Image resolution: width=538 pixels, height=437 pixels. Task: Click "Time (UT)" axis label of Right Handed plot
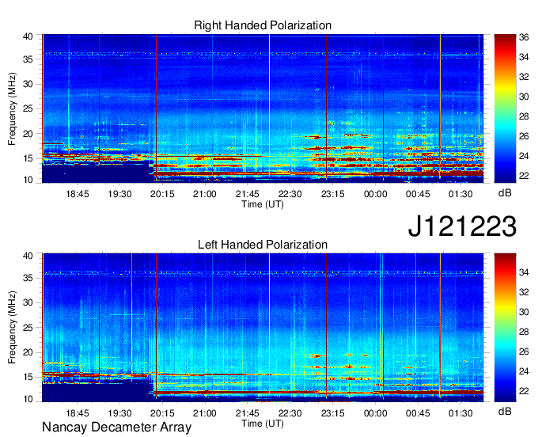coord(263,204)
